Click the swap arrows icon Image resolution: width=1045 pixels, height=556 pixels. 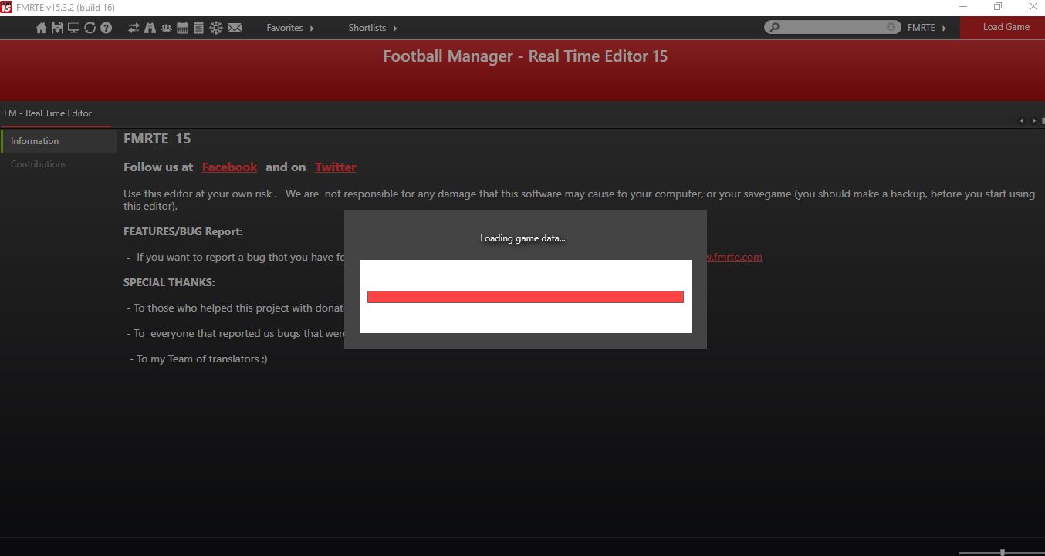pyautogui.click(x=134, y=28)
